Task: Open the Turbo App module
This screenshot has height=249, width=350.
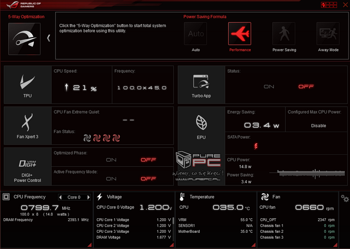Action: (201, 84)
